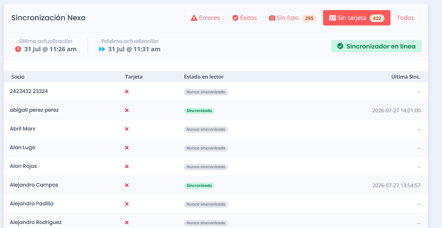Click the 295 count badge
Image resolution: width=442 pixels, height=228 pixels.
tap(309, 18)
